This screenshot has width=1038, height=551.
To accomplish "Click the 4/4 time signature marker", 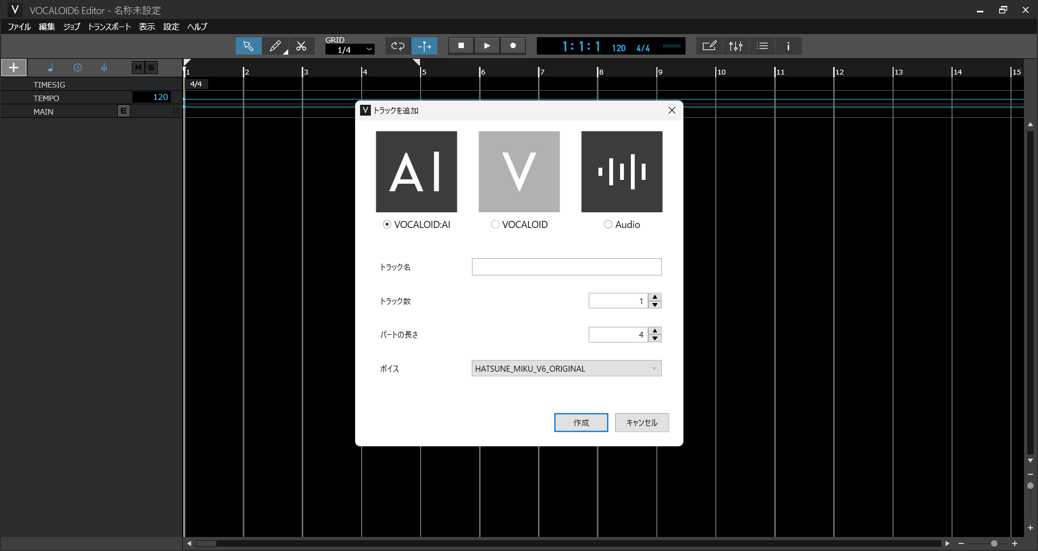I will click(x=196, y=84).
